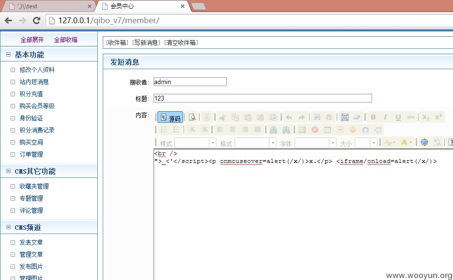Increase the indent of the text

tap(203, 130)
